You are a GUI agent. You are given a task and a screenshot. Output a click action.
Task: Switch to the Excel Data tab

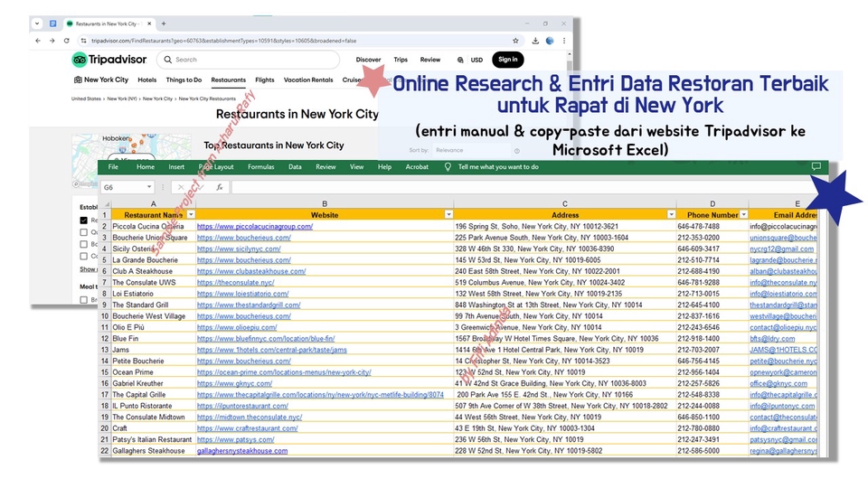(295, 166)
